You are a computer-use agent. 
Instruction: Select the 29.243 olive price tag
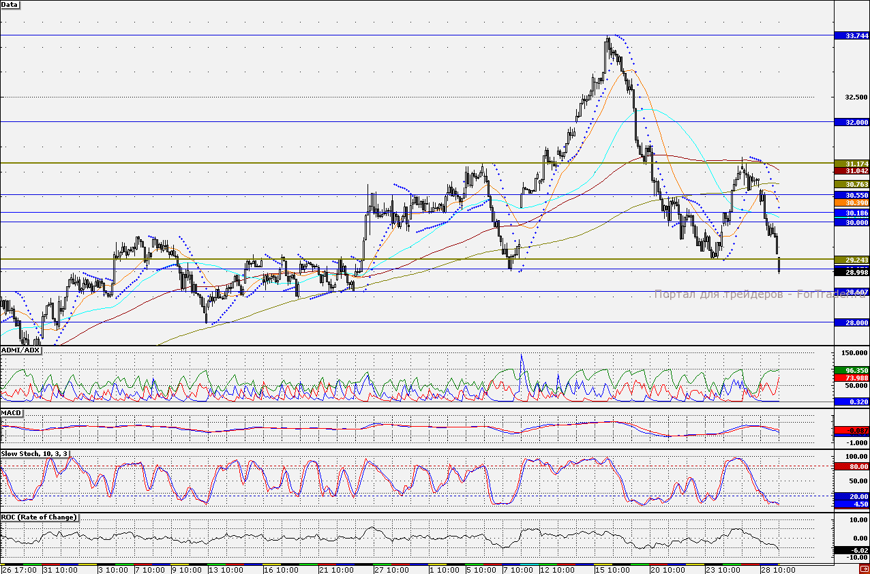tap(852, 260)
